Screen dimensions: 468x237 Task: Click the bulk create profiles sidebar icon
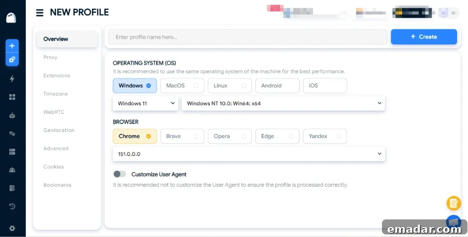[x=12, y=60]
